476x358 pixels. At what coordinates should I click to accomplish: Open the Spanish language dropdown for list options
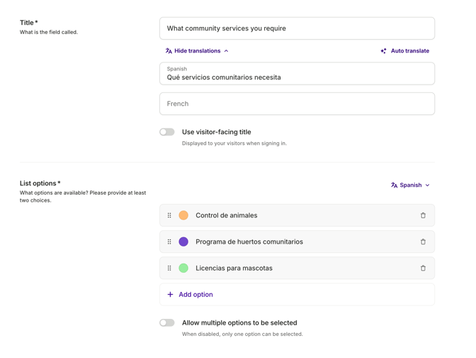coord(410,185)
